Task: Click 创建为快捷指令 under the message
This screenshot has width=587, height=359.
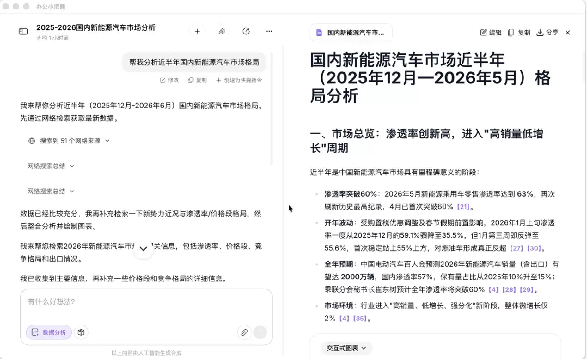Action: pyautogui.click(x=239, y=80)
